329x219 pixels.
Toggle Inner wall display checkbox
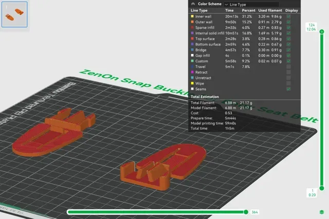[288, 16]
